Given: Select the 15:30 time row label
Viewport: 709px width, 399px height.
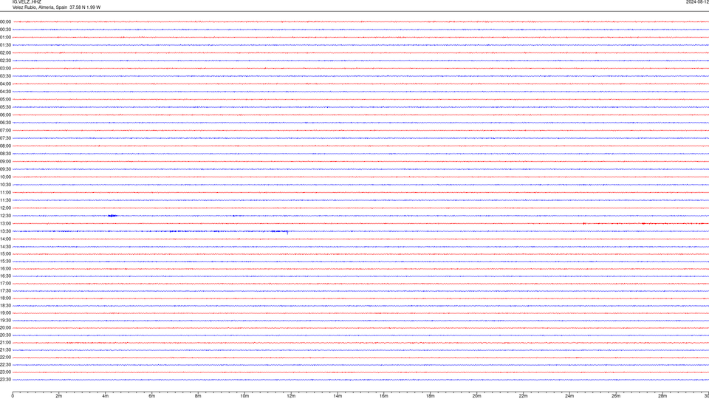Looking at the screenshot, I should (5, 261).
